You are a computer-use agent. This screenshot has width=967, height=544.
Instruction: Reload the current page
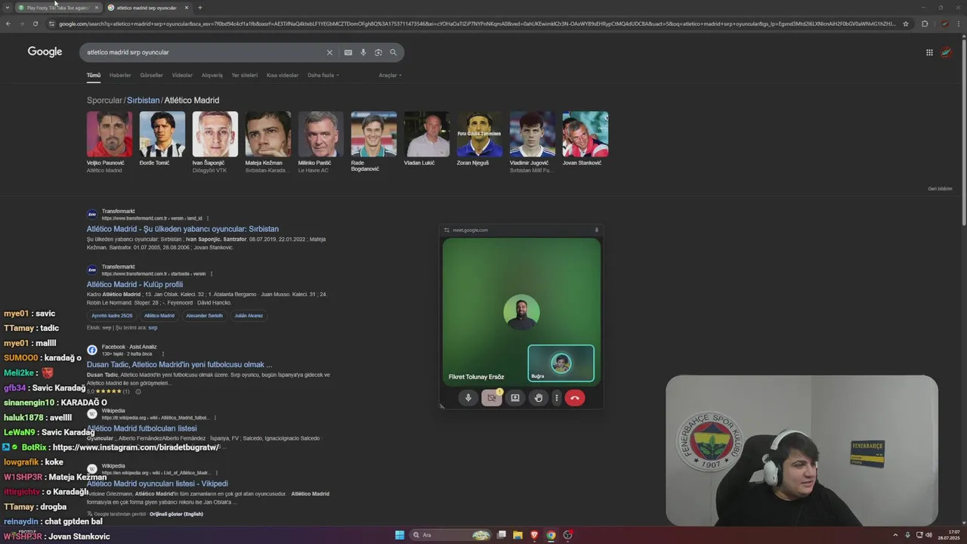click(35, 23)
